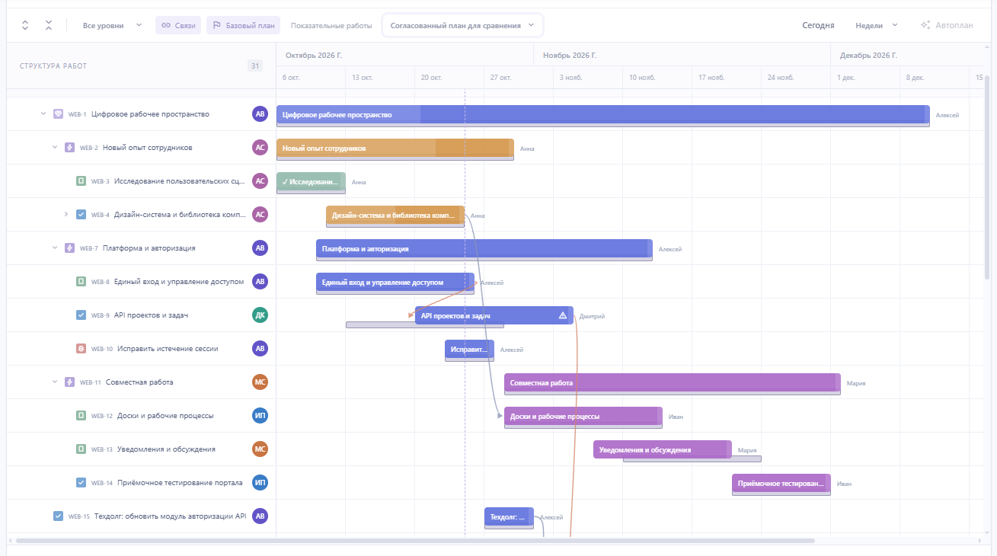The width and height of the screenshot is (997, 556).
Task: Click the story icon of WEB-8
Action: coord(81,282)
